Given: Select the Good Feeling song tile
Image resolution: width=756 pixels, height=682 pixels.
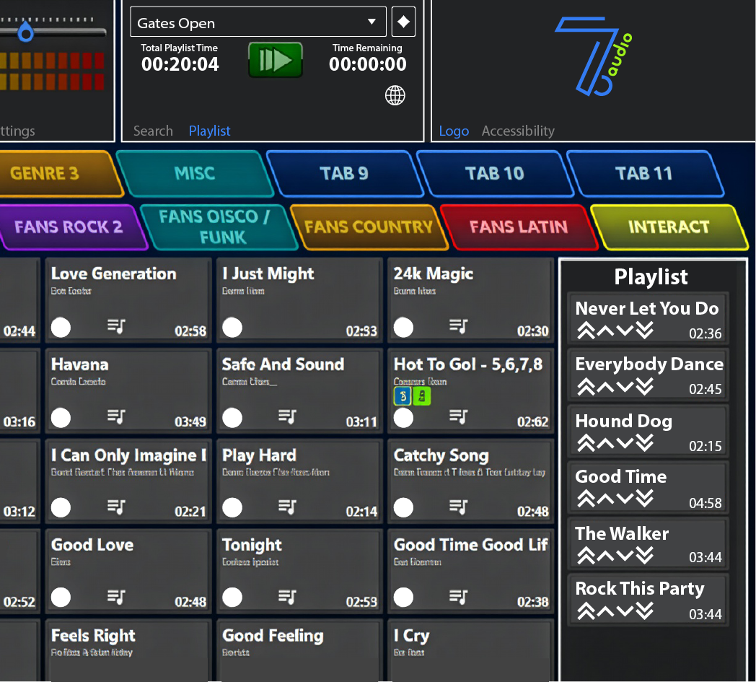Looking at the screenshot, I should [x=299, y=651].
